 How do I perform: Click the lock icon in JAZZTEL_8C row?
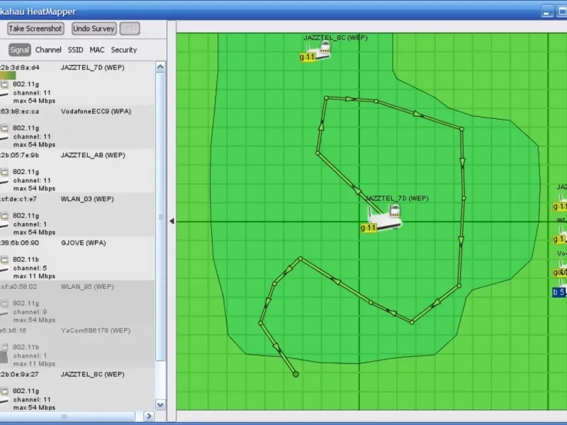coord(4,390)
